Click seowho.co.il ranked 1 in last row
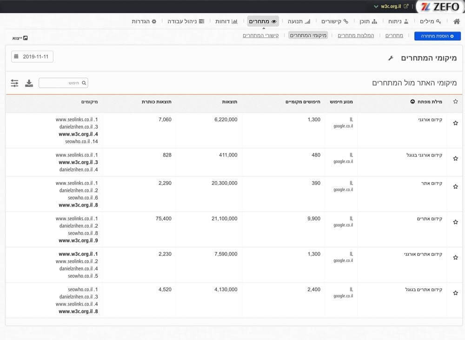 (x=83, y=289)
